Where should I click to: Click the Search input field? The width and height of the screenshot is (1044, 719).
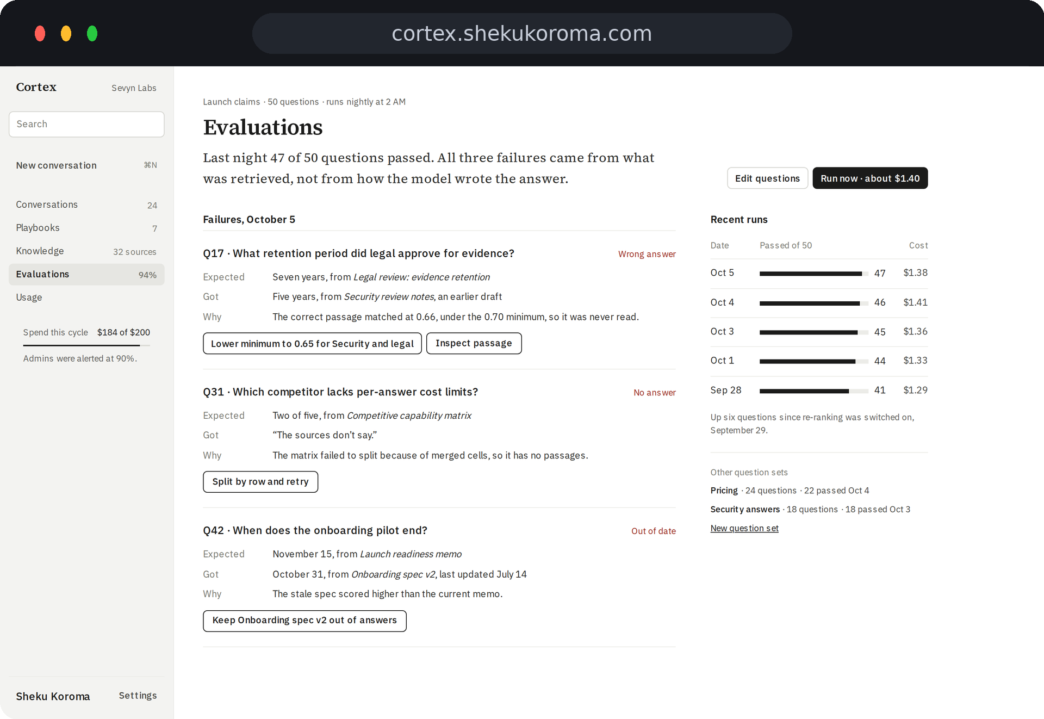86,124
